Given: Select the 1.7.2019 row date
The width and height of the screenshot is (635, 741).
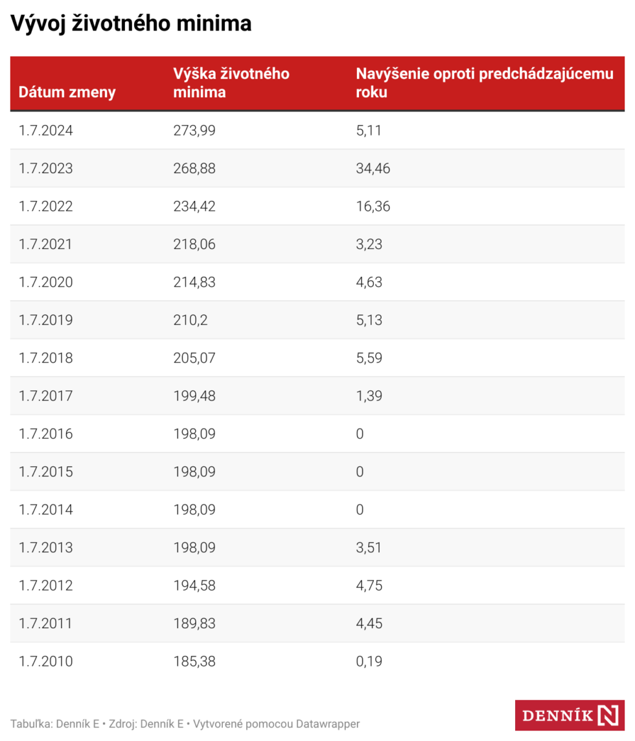Looking at the screenshot, I should [x=46, y=320].
